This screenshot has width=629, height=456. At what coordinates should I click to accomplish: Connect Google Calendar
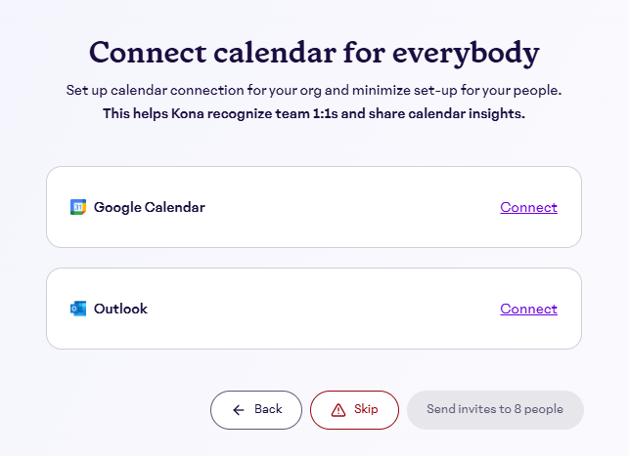528,207
